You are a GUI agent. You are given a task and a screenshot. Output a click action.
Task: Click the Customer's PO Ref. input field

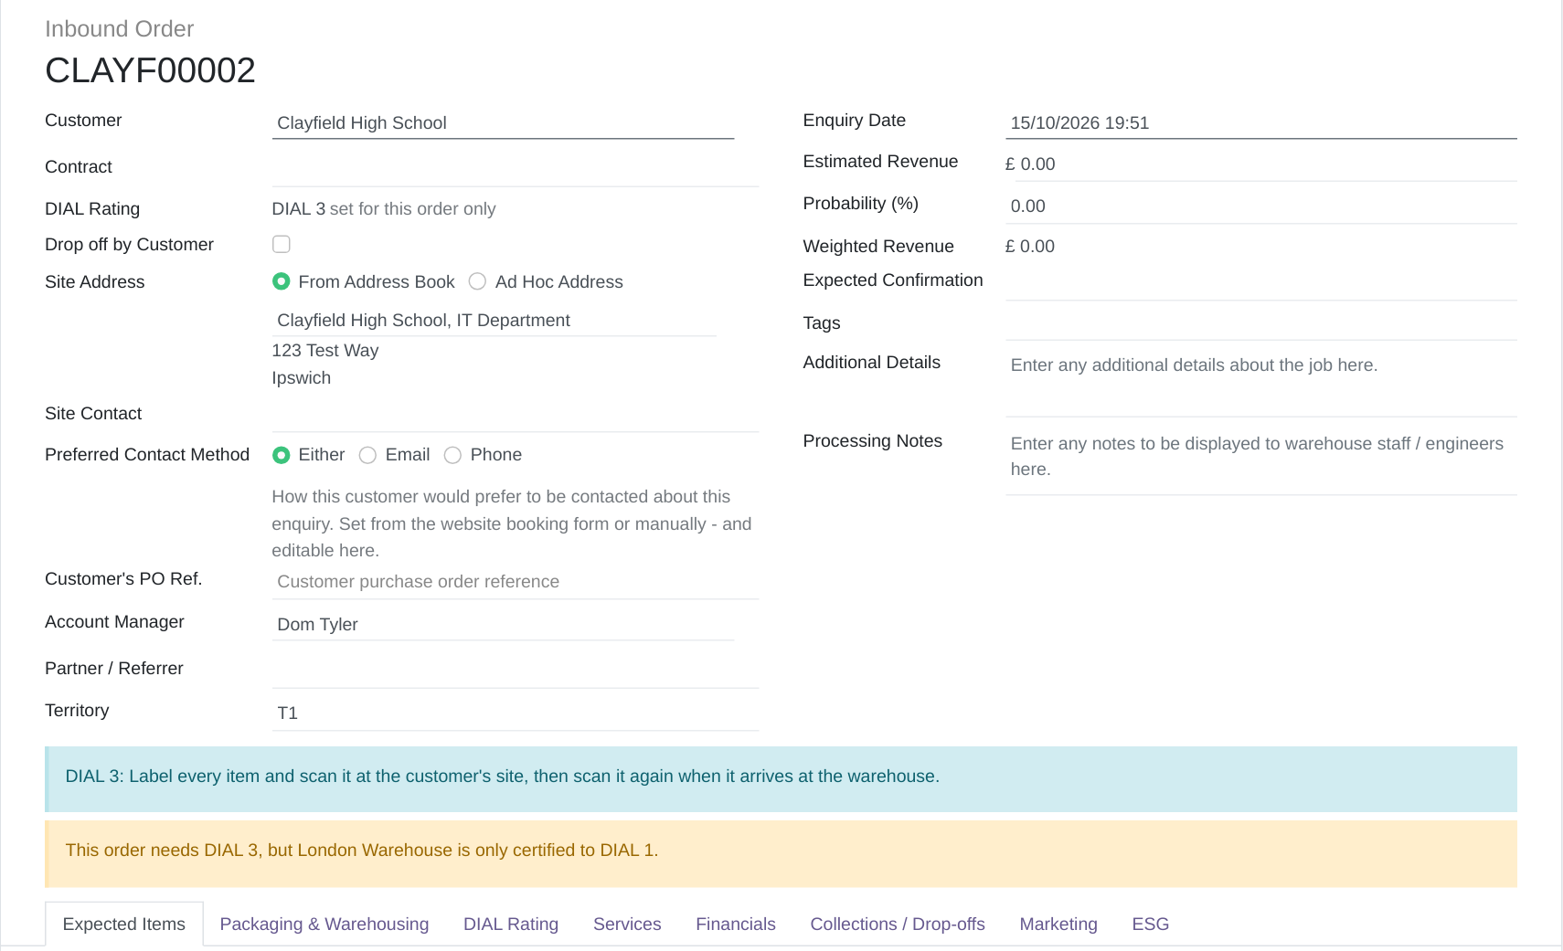tap(516, 582)
